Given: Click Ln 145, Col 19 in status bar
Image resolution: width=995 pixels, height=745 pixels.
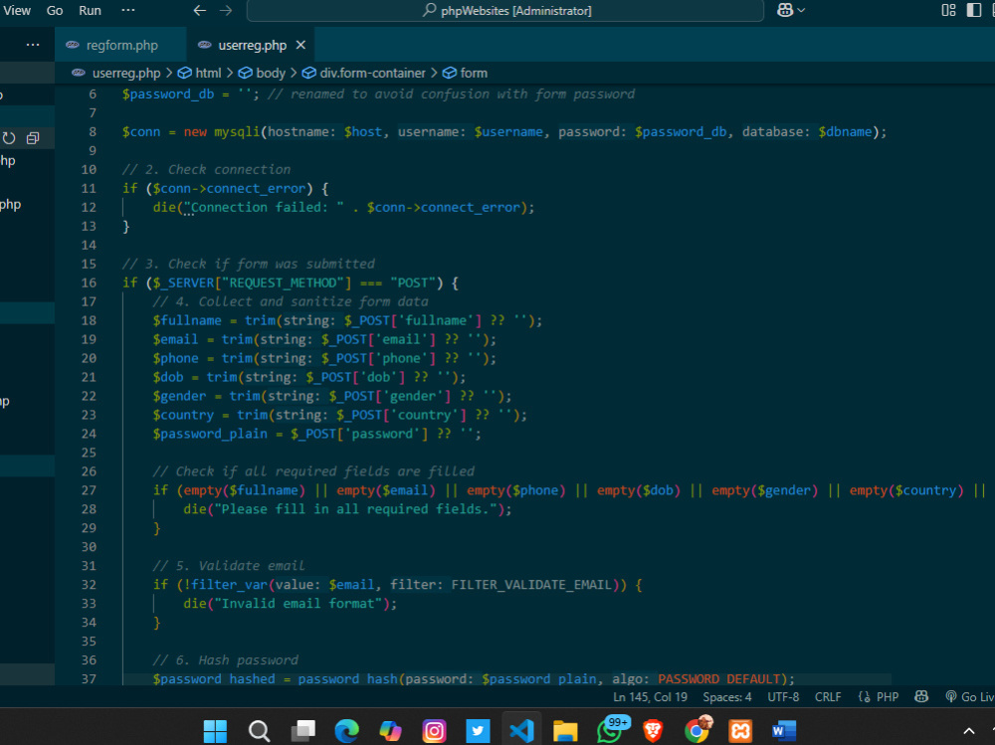Looking at the screenshot, I should 650,697.
